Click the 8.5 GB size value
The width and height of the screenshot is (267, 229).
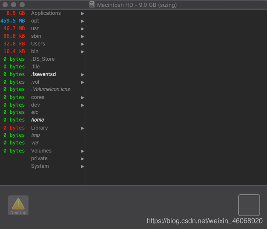pyautogui.click(x=16, y=13)
